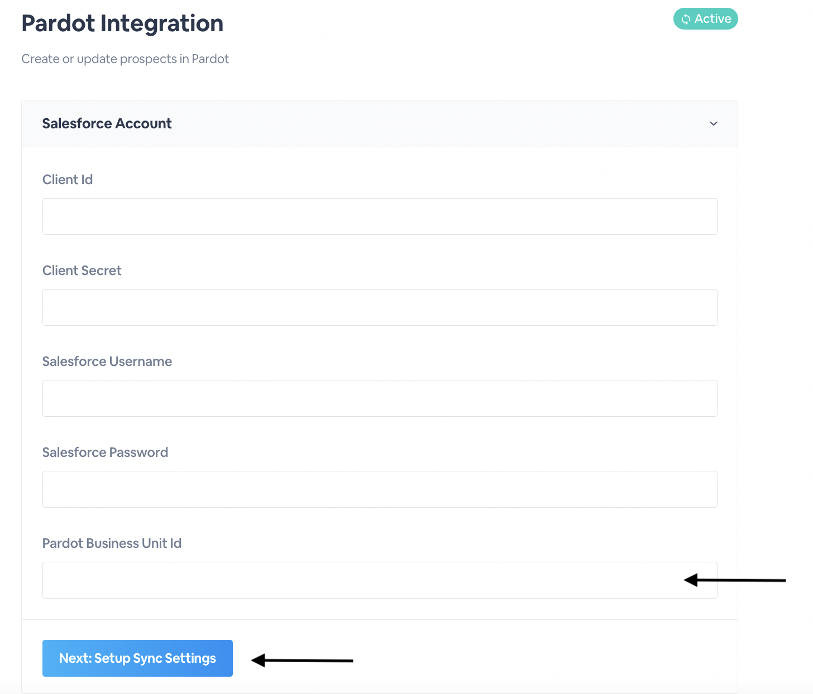Image resolution: width=813 pixels, height=694 pixels.
Task: Click into the Client Id field
Action: coord(380,216)
